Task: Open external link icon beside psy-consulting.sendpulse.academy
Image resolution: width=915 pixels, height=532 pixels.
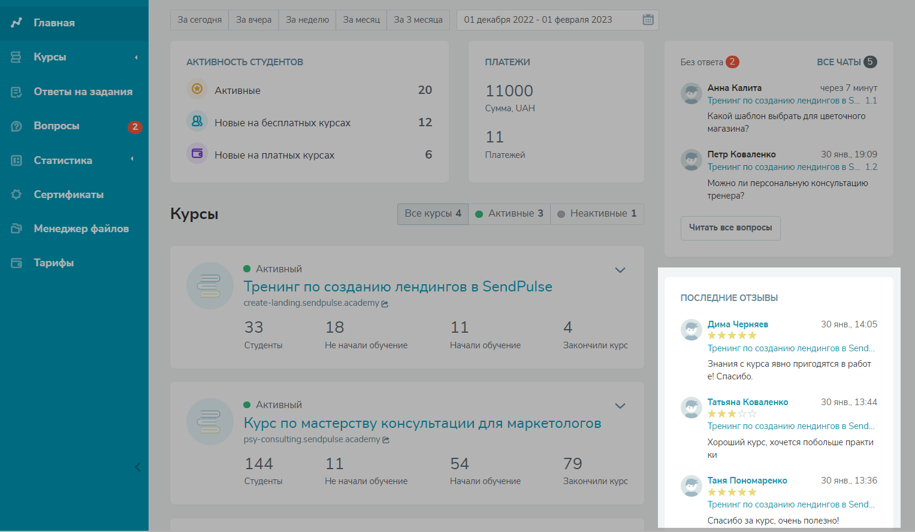Action: coord(386,440)
